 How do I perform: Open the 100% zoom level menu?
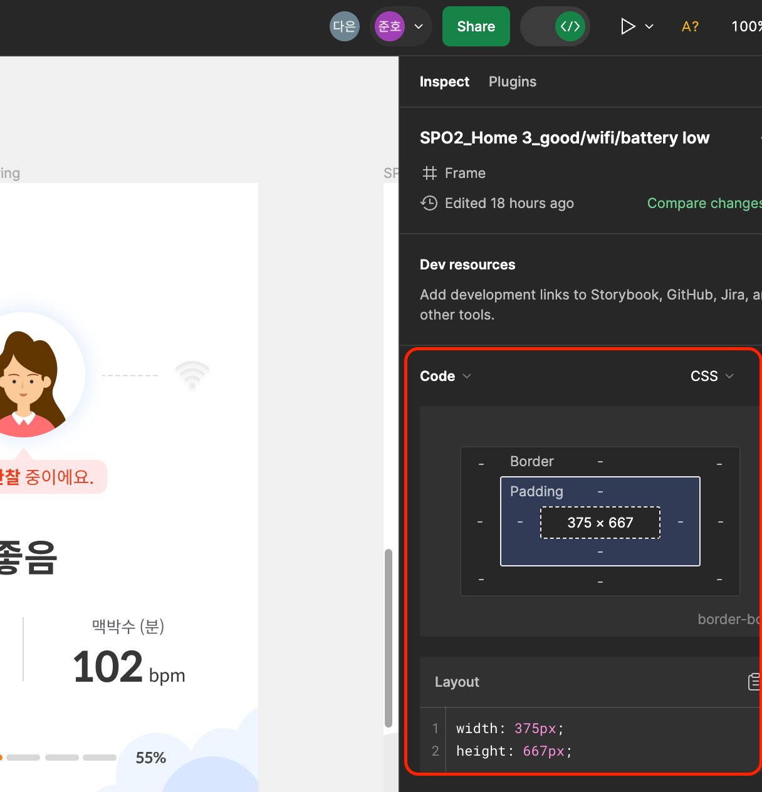[x=746, y=26]
